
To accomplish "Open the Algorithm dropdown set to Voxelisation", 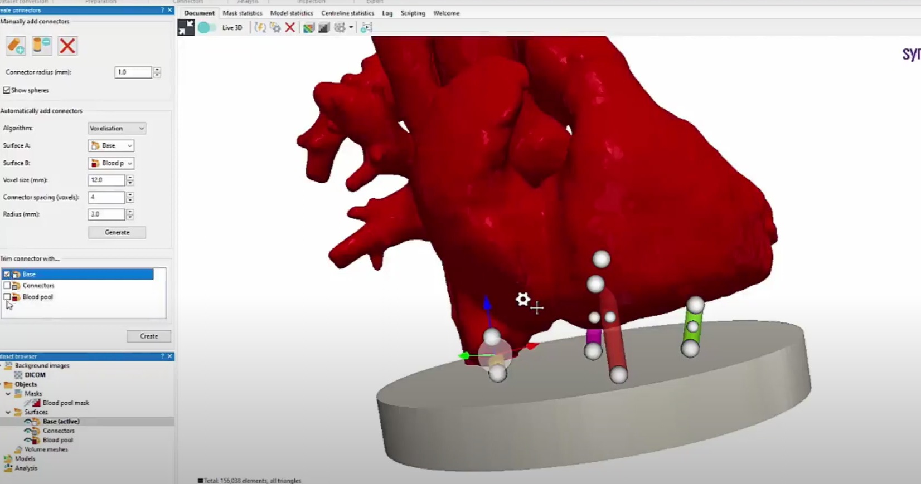I will (117, 128).
